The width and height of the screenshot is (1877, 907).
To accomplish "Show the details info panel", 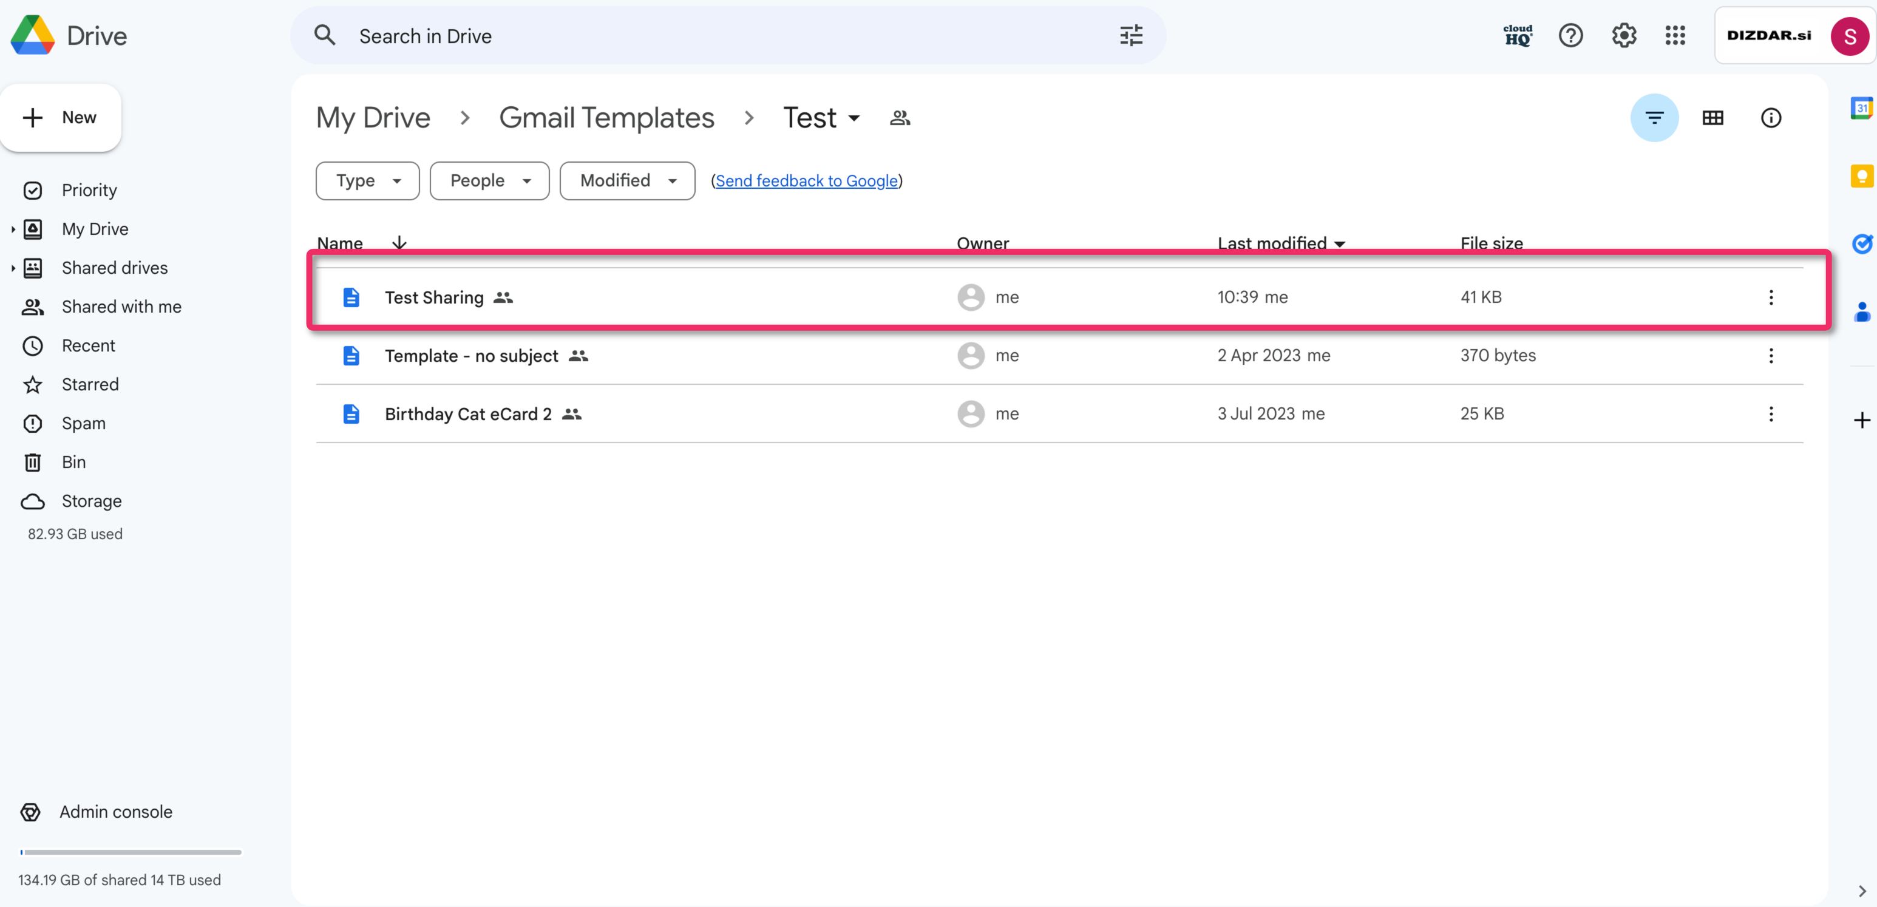I will coord(1771,117).
